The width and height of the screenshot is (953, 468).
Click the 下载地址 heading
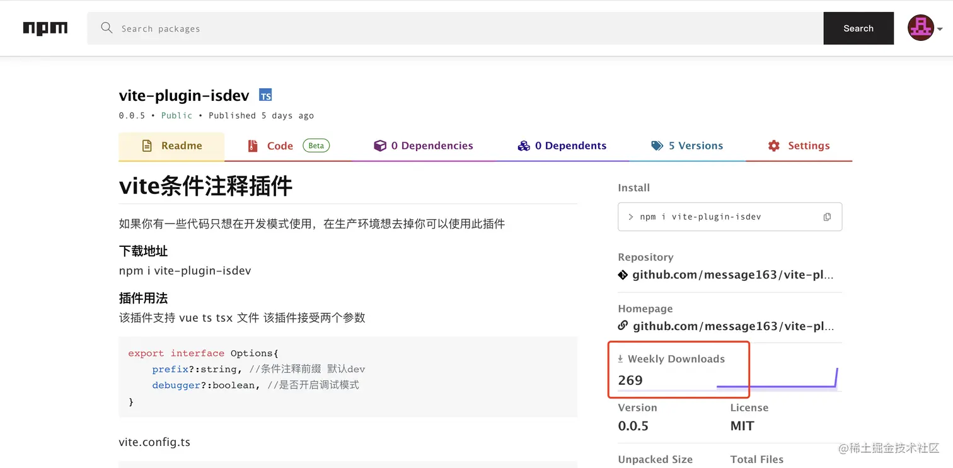tap(143, 251)
